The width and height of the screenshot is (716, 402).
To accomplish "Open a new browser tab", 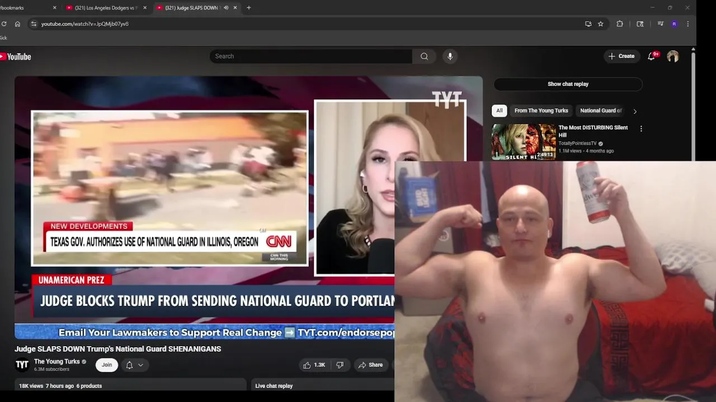I will point(248,8).
